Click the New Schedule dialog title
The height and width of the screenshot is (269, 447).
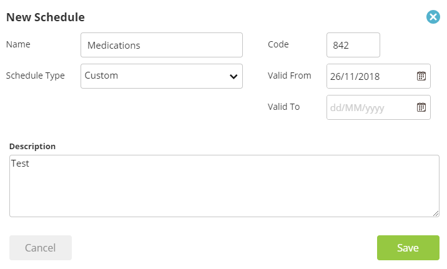coord(46,17)
